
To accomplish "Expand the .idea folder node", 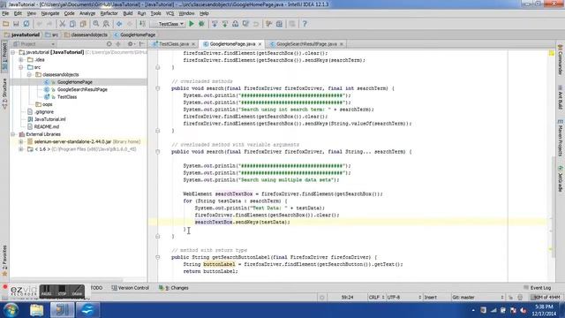I will tap(21, 60).
